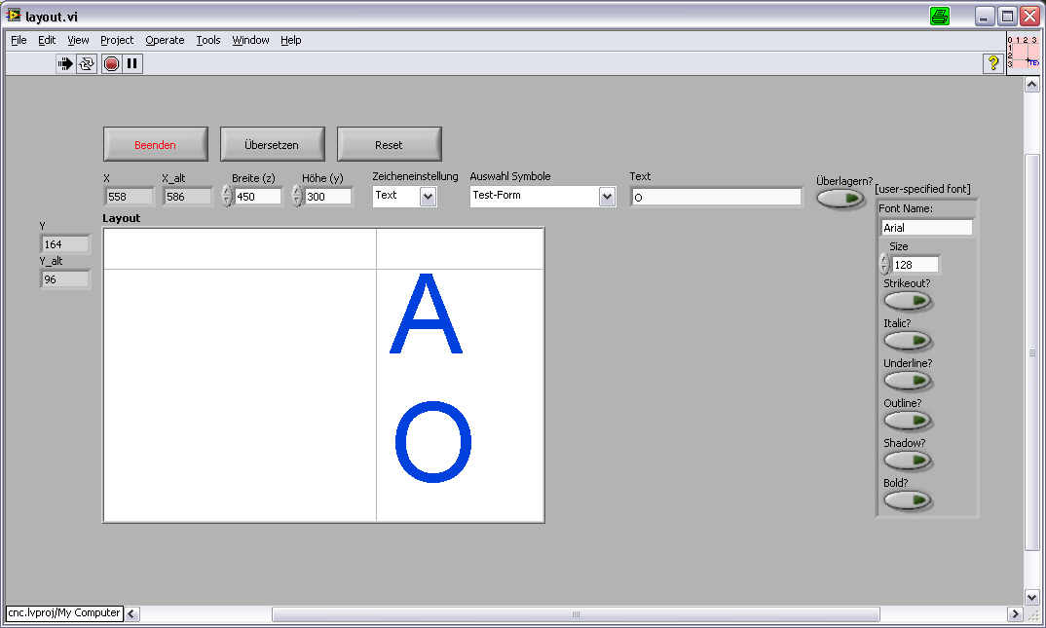Click the Beenden button
The height and width of the screenshot is (628, 1046).
point(156,145)
